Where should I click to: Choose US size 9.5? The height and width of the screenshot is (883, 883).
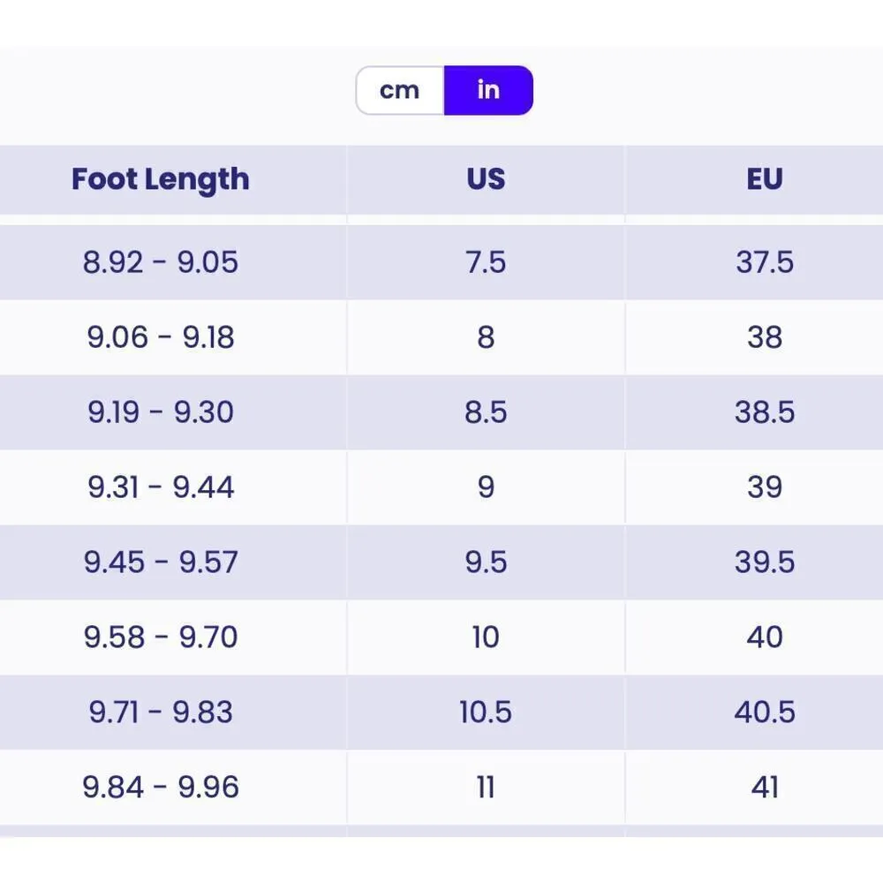(x=486, y=562)
